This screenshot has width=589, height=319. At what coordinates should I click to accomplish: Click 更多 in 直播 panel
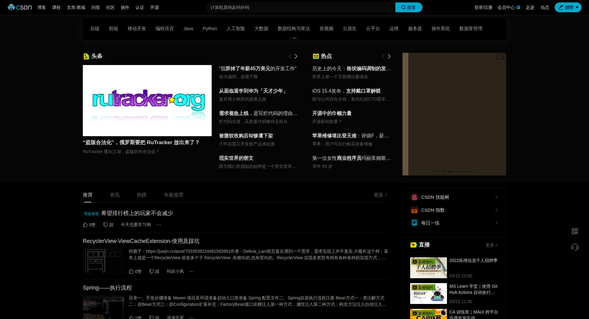(491, 245)
